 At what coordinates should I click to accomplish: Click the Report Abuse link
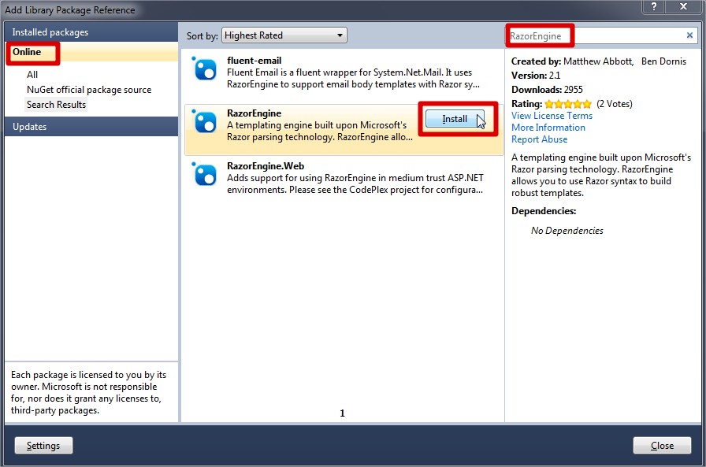[x=539, y=139]
